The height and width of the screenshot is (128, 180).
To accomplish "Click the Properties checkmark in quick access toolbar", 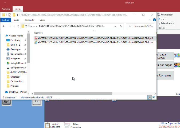I will pyautogui.click(x=10, y=15).
